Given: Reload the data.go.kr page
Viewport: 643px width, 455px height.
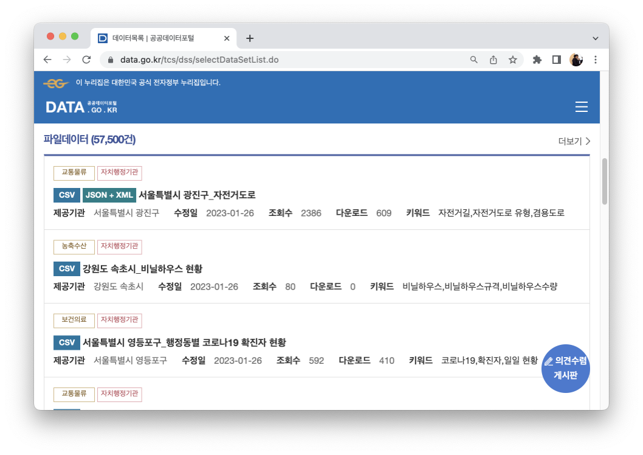Looking at the screenshot, I should [x=86, y=60].
